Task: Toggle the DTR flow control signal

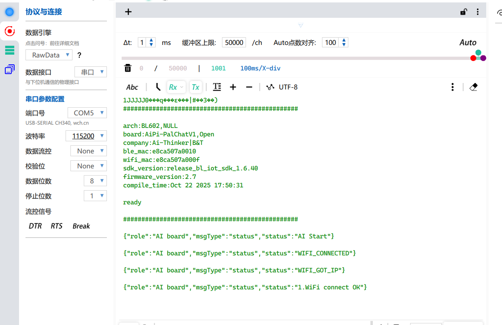Action: [35, 226]
